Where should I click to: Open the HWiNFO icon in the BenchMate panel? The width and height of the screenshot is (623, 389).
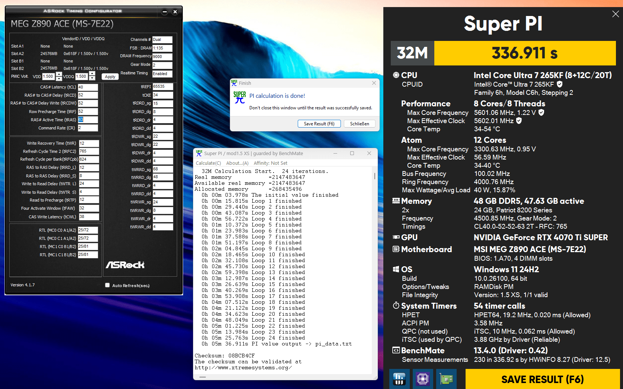click(x=399, y=379)
